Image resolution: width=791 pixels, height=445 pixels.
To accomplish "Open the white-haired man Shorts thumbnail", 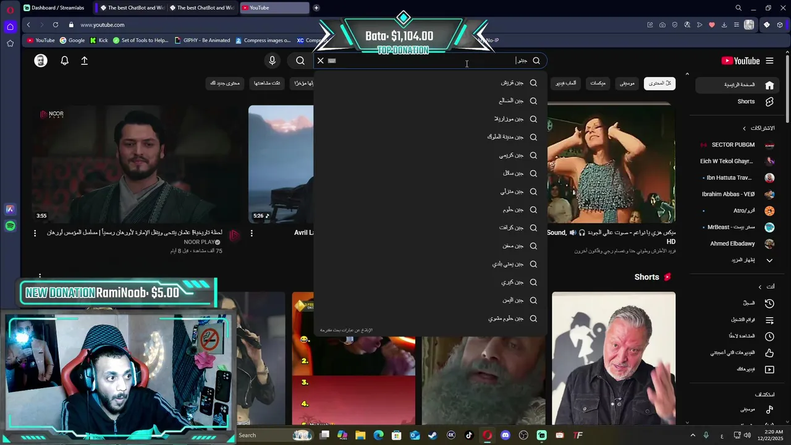I will point(614,358).
